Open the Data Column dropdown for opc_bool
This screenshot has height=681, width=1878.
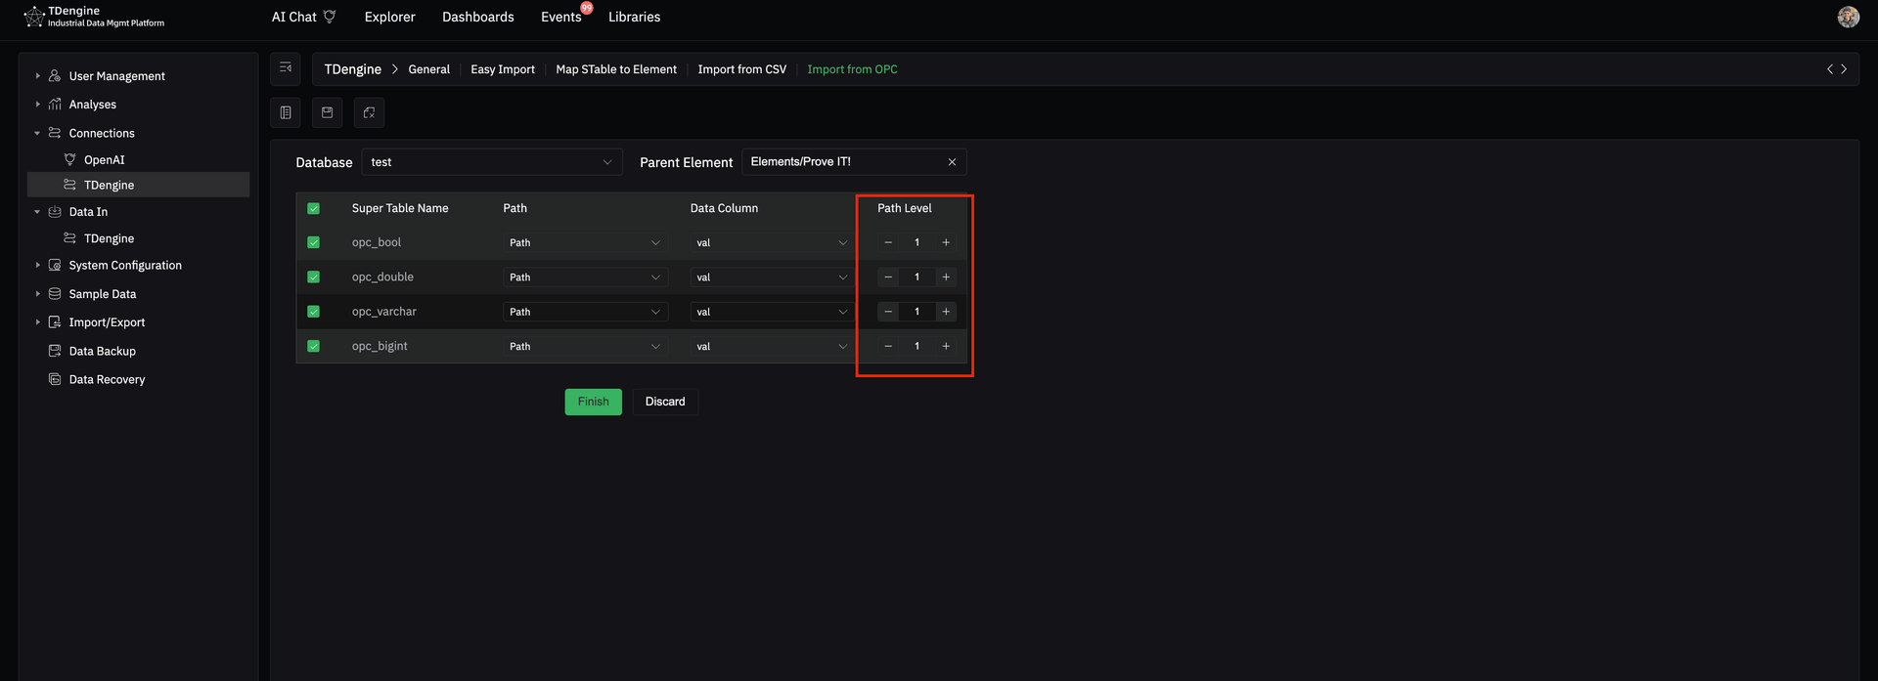click(771, 242)
